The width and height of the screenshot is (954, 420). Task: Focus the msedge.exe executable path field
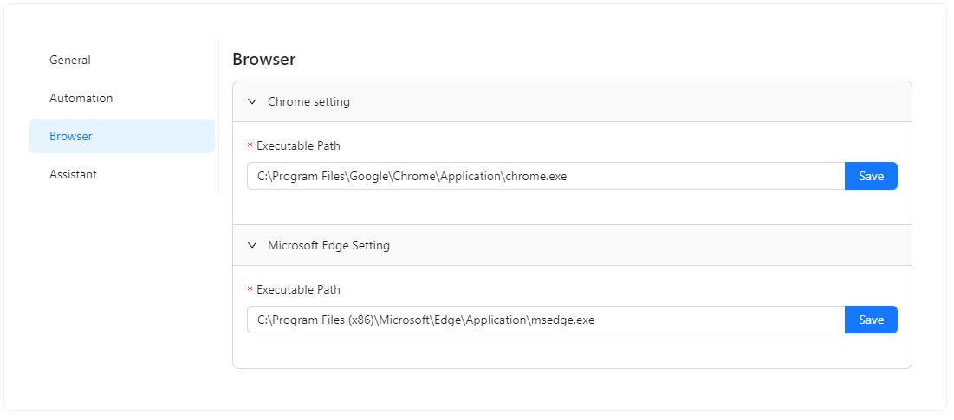(546, 320)
